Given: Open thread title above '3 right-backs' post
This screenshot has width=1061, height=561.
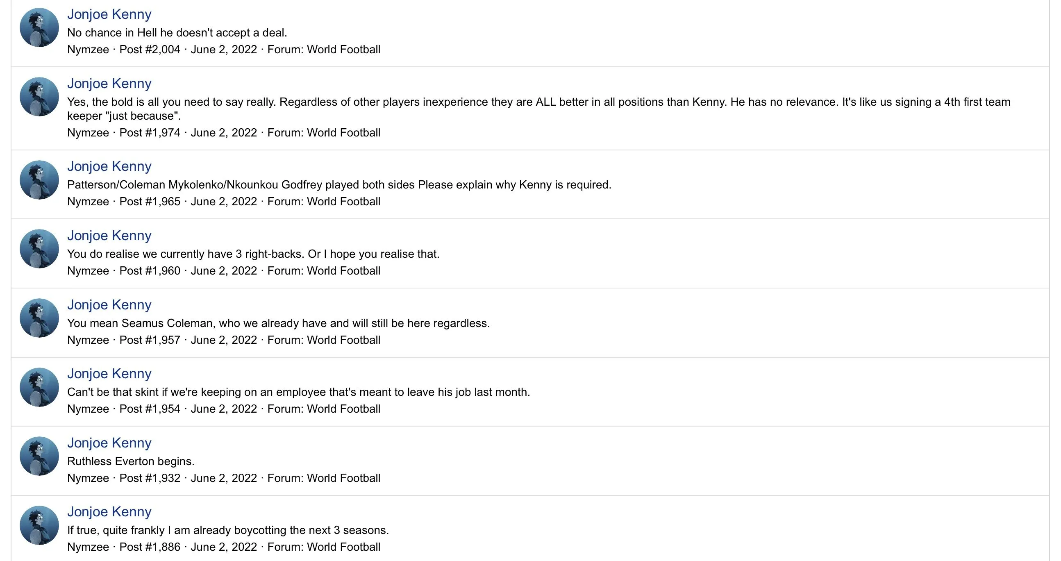Looking at the screenshot, I should (x=109, y=236).
